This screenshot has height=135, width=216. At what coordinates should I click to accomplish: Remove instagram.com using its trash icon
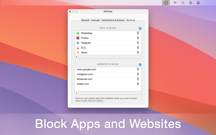pyautogui.click(x=138, y=74)
